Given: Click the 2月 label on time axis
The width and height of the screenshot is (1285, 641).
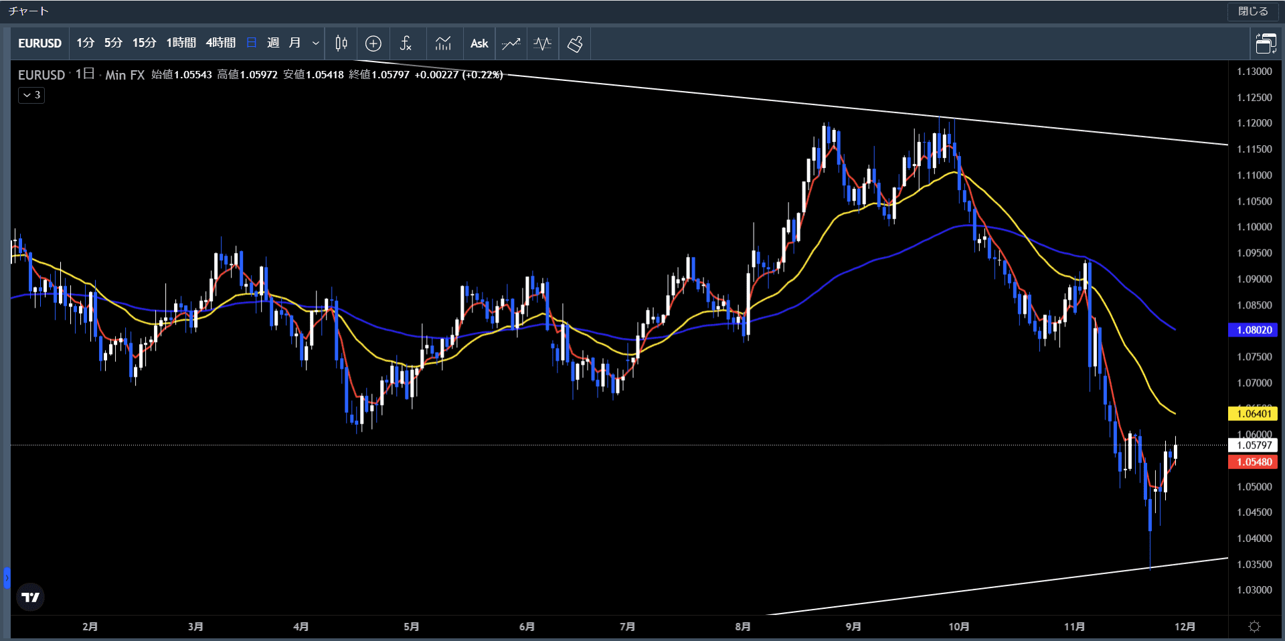Looking at the screenshot, I should pos(90,626).
